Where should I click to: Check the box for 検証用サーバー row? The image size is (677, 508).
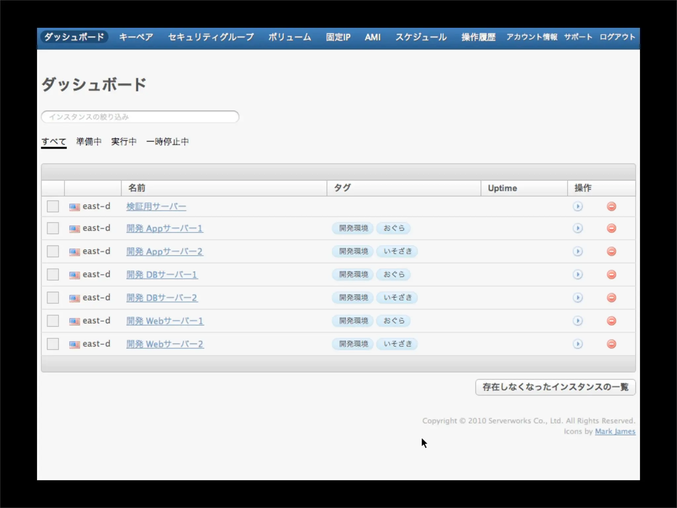(53, 207)
